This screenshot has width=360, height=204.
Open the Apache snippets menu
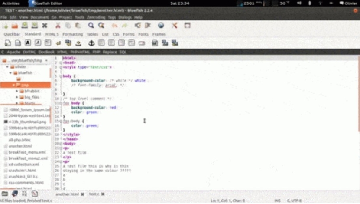(x=13, y=52)
